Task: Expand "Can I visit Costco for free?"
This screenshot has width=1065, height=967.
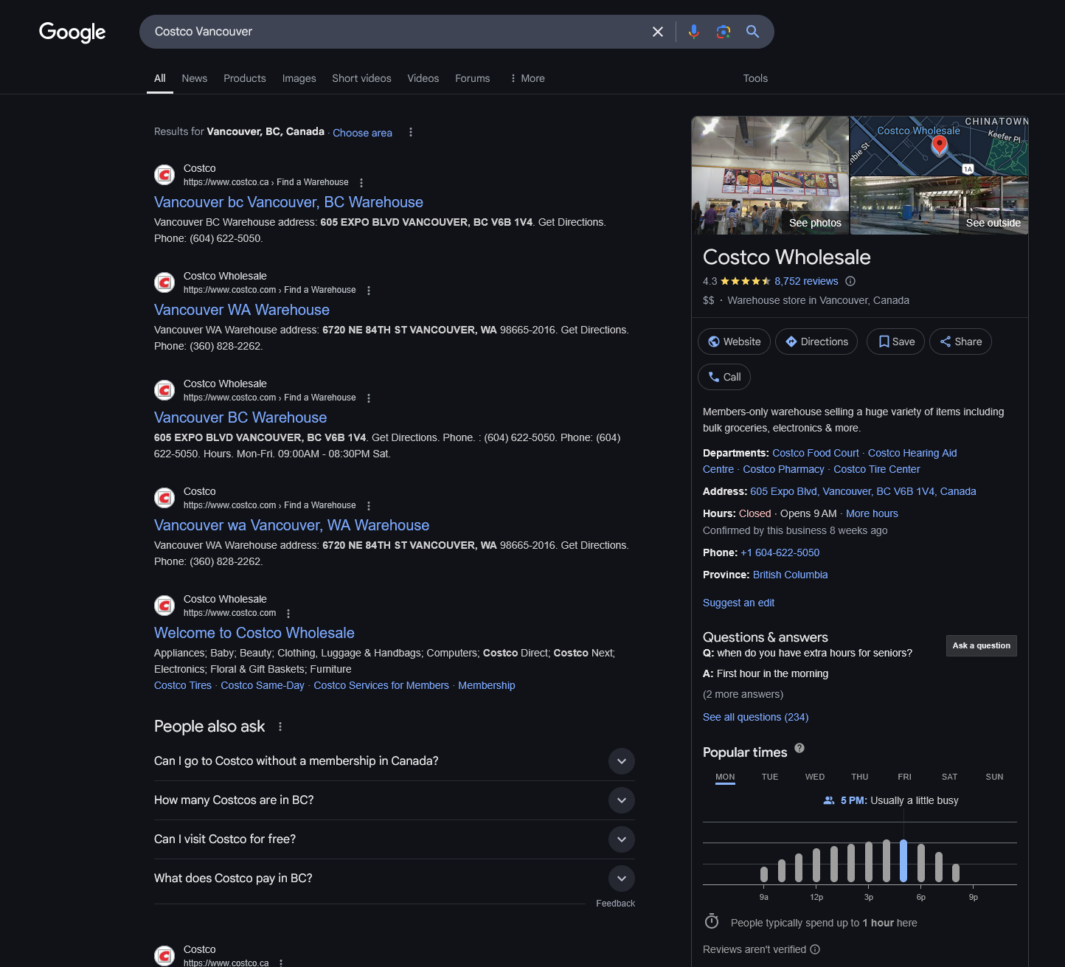Action: (622, 839)
